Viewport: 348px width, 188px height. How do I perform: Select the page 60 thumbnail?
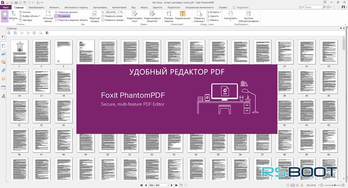pos(329,140)
